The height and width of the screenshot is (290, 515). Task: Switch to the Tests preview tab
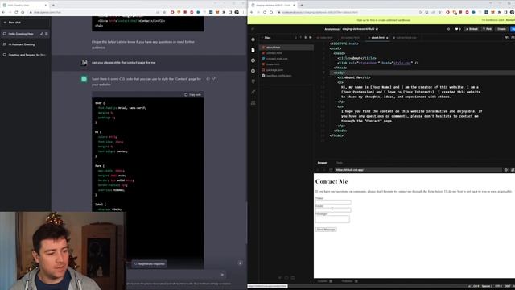pos(339,163)
